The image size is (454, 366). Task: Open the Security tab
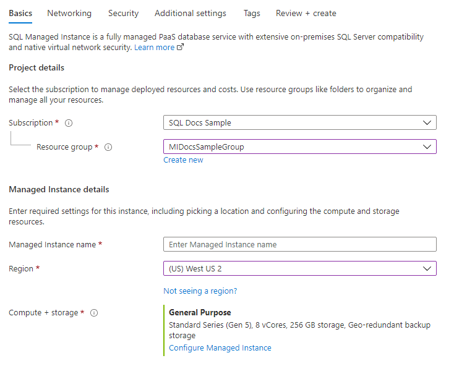tap(123, 13)
